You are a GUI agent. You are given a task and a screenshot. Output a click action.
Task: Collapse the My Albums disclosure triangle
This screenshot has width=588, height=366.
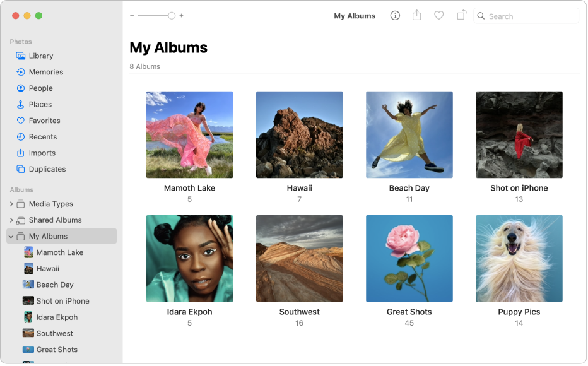11,236
